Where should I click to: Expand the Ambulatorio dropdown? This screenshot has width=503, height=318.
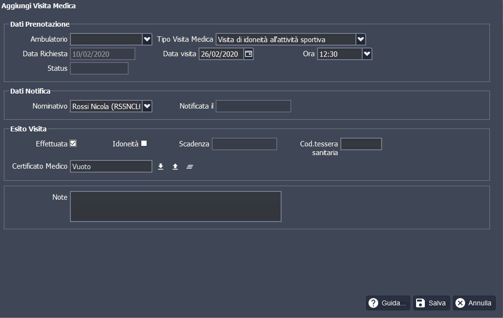pos(147,39)
